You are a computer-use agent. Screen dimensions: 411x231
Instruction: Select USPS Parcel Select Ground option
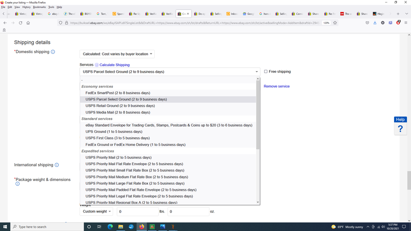point(168,99)
